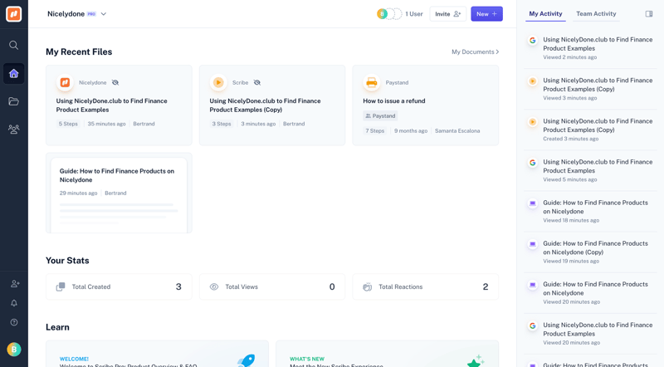Click the 'My Recent Files' heading
The width and height of the screenshot is (664, 367).
click(79, 51)
